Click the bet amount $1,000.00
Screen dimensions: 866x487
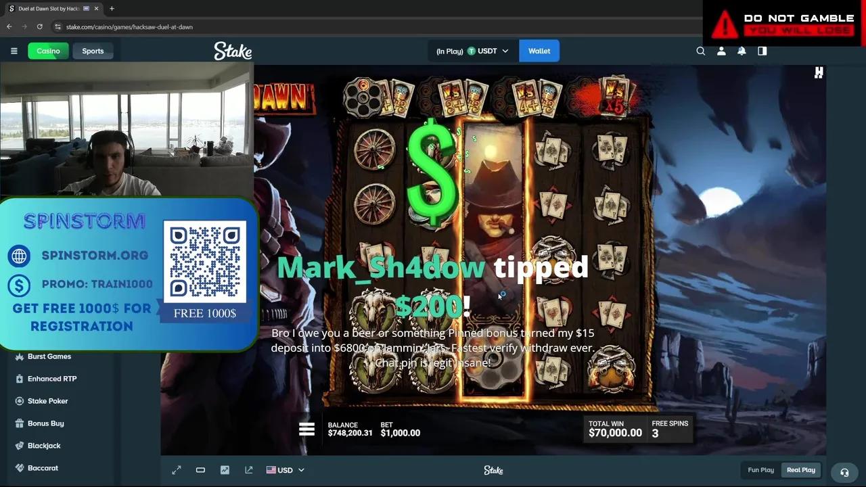400,433
